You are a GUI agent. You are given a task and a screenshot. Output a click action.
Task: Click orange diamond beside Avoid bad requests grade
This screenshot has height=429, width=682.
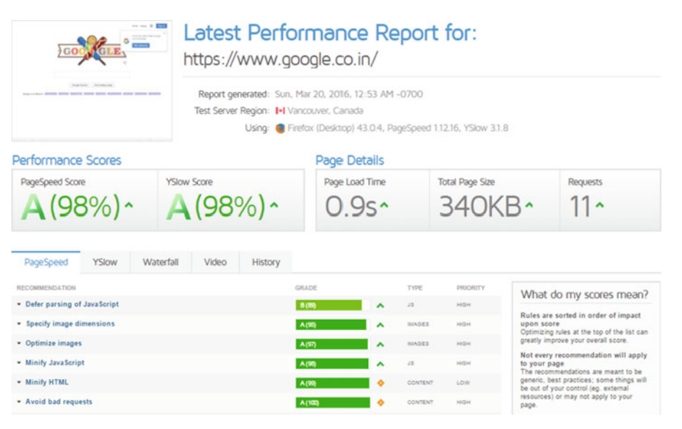(381, 403)
